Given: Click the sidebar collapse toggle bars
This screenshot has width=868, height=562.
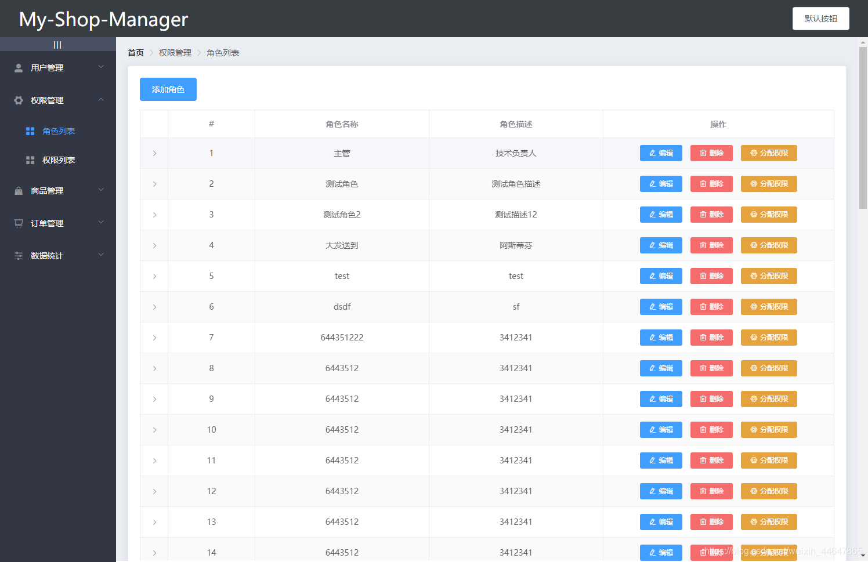Looking at the screenshot, I should pos(57,45).
